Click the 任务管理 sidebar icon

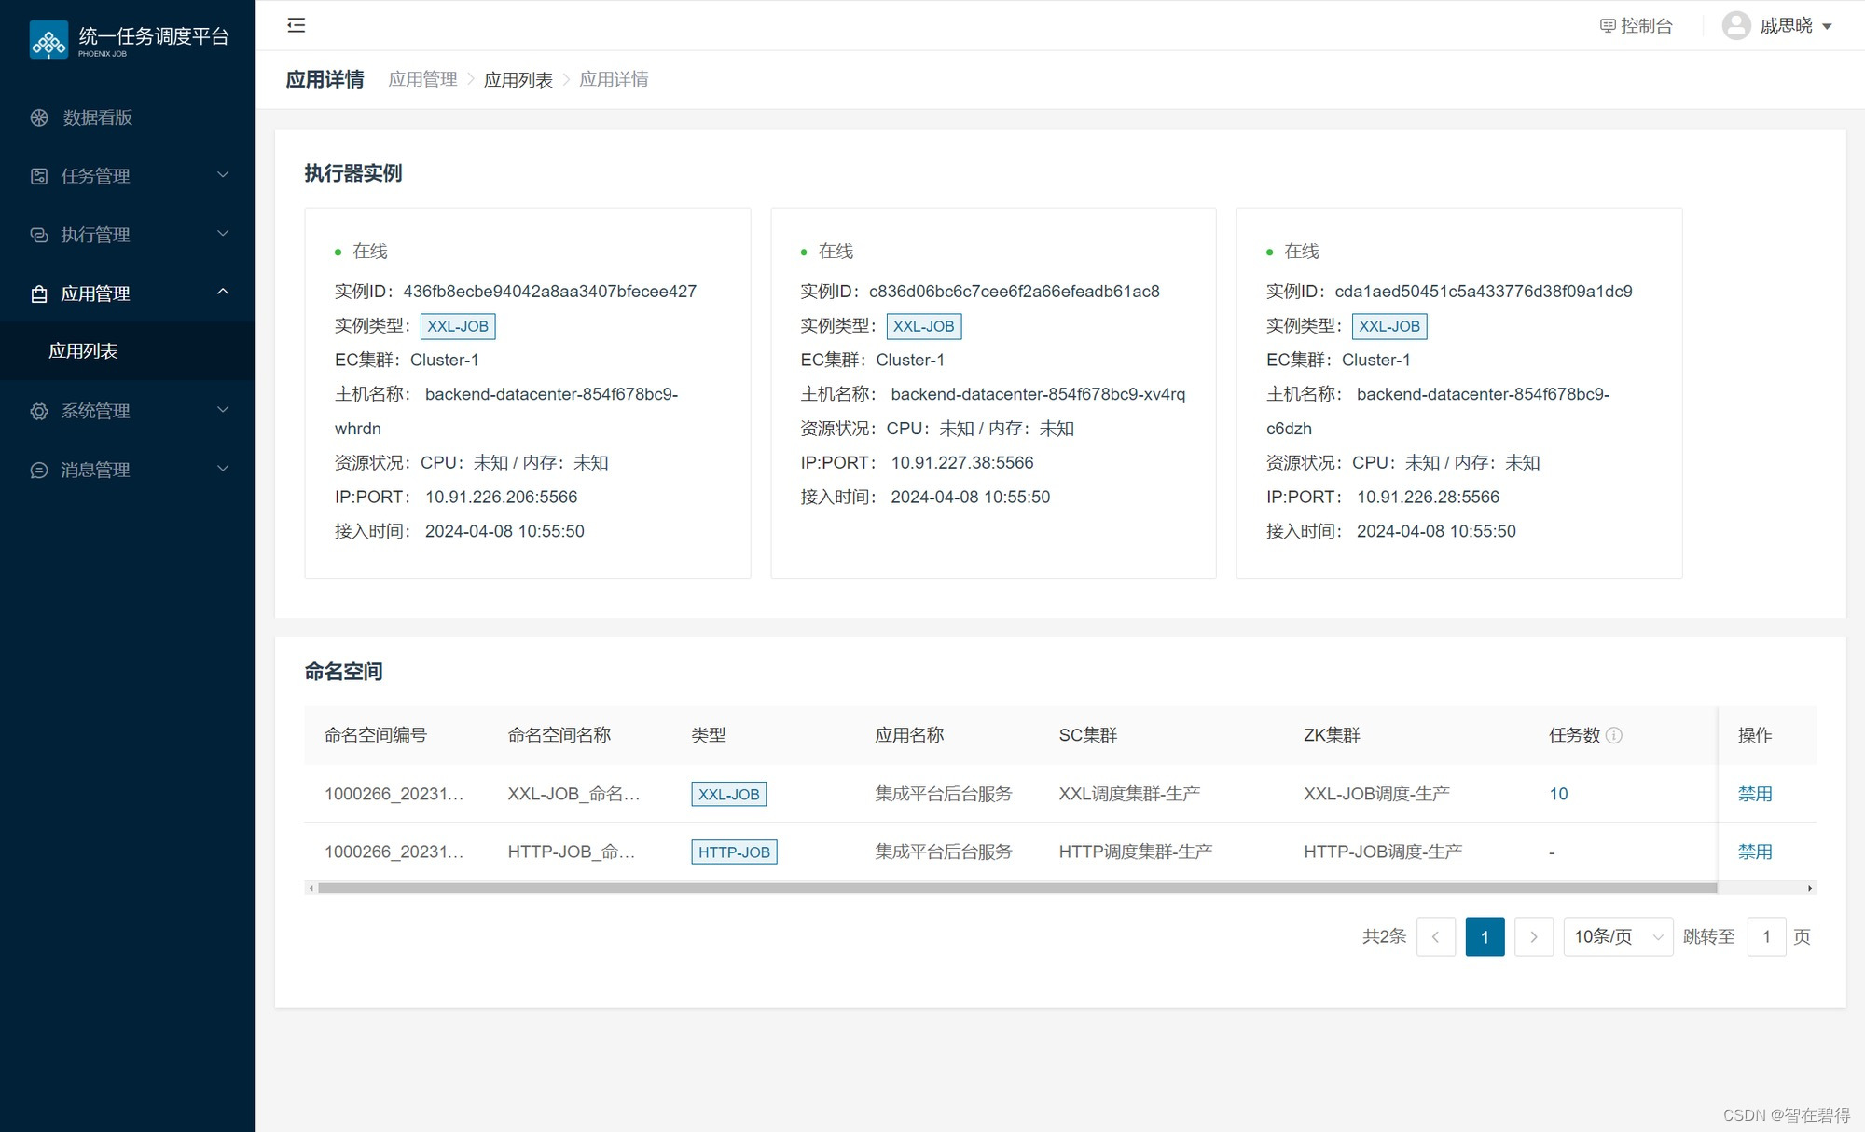point(39,176)
